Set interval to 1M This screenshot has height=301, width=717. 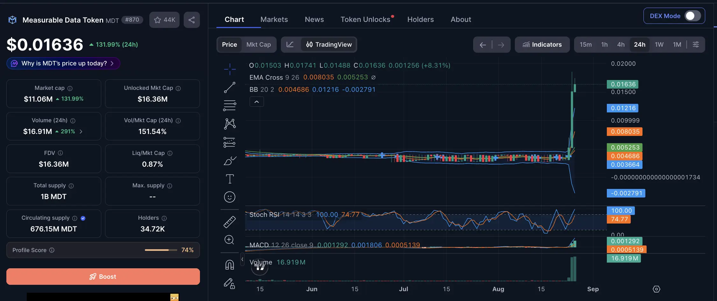tap(677, 44)
